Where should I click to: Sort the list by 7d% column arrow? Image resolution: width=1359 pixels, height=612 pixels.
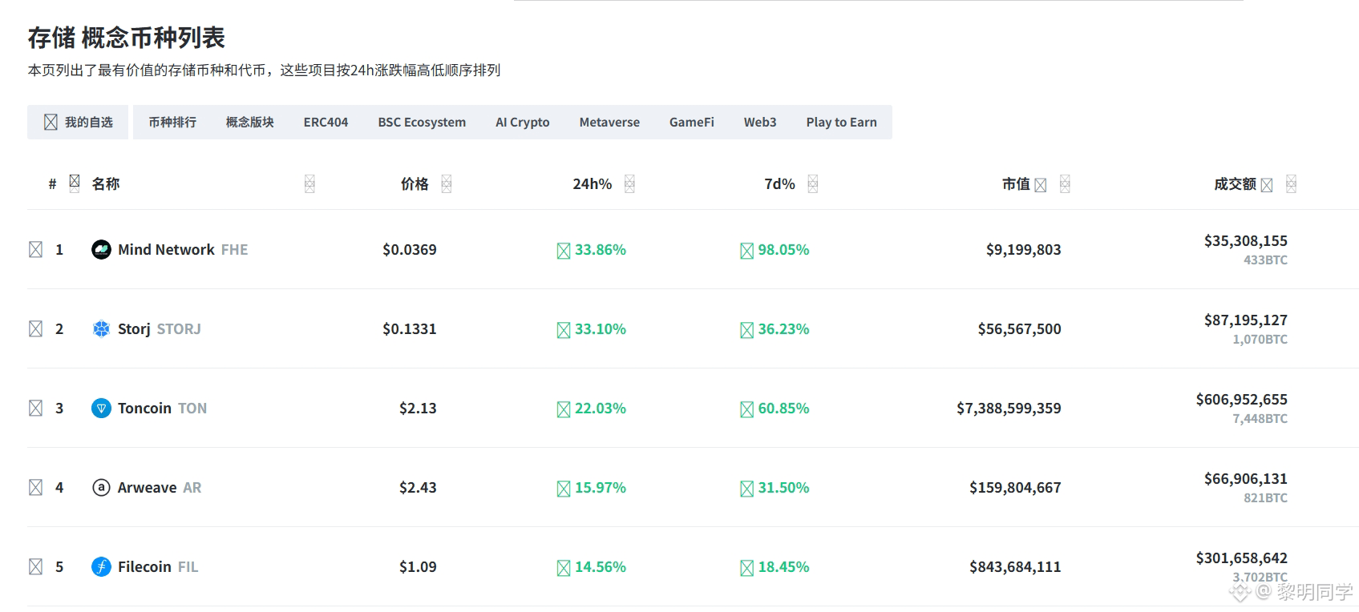813,184
